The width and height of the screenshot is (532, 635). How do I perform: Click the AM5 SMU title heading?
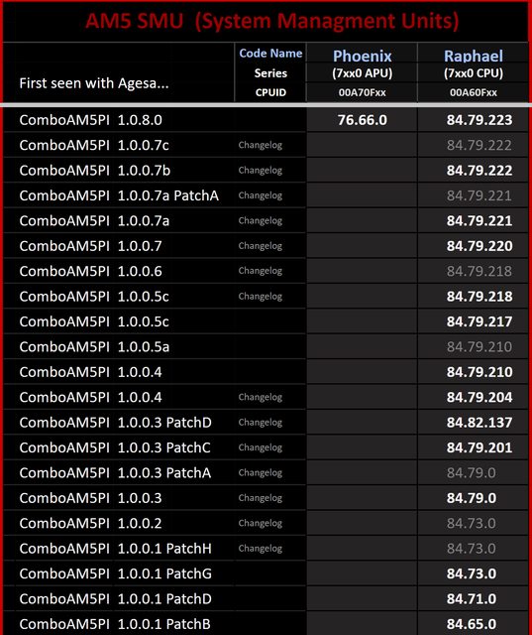[x=272, y=21]
